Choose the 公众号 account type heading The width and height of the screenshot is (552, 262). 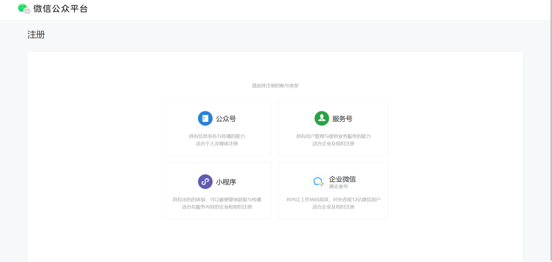pos(226,119)
